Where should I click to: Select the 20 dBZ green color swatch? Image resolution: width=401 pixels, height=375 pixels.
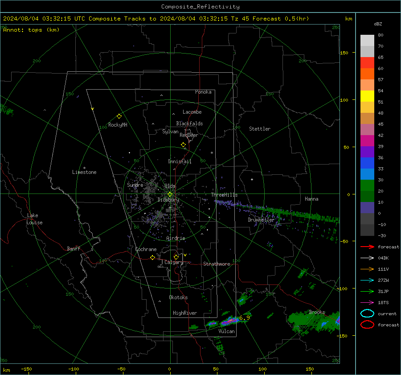[367, 185]
